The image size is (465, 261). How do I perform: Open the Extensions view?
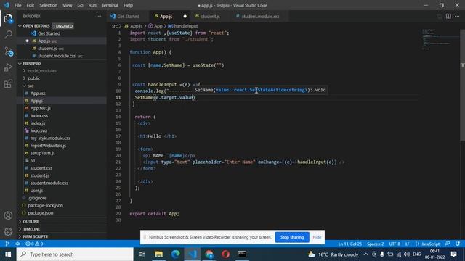(x=8, y=84)
